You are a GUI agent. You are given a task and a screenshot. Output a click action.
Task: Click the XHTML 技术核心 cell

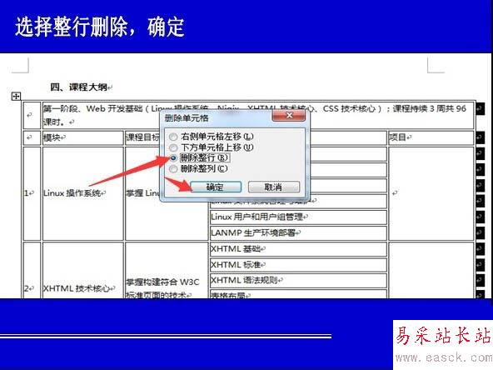pos(82,271)
